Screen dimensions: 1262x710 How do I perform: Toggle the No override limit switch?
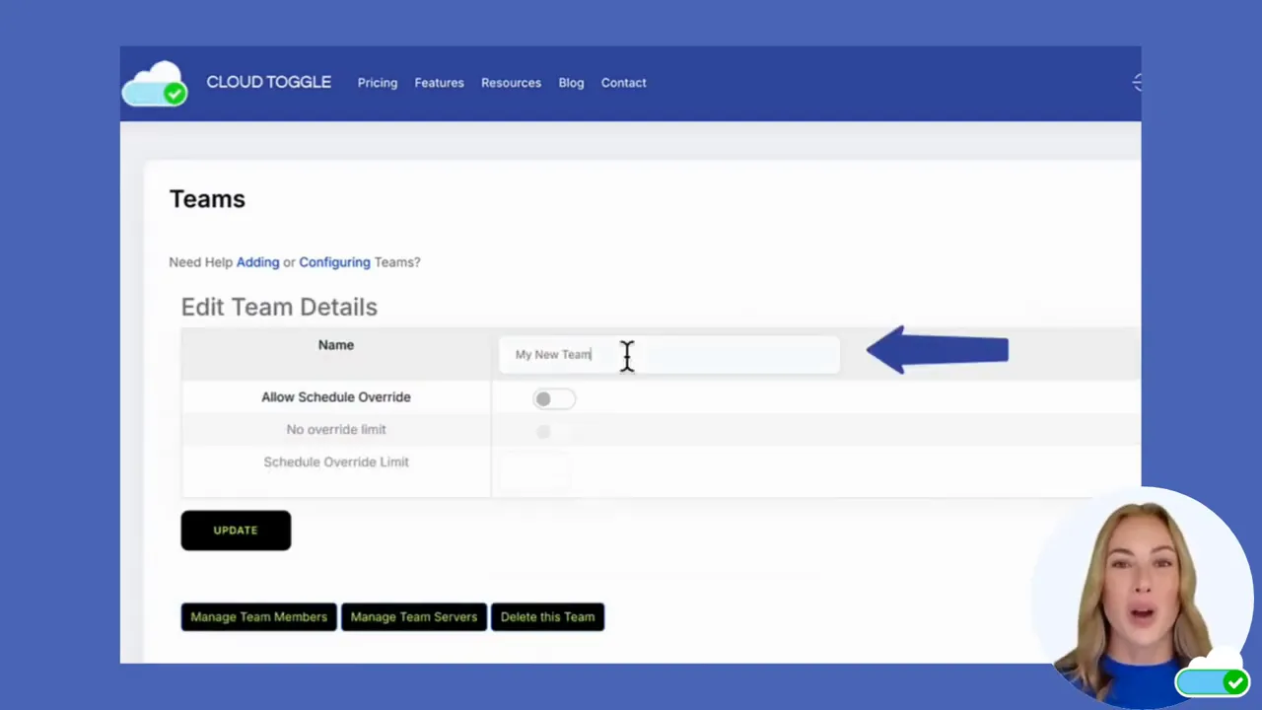click(543, 432)
